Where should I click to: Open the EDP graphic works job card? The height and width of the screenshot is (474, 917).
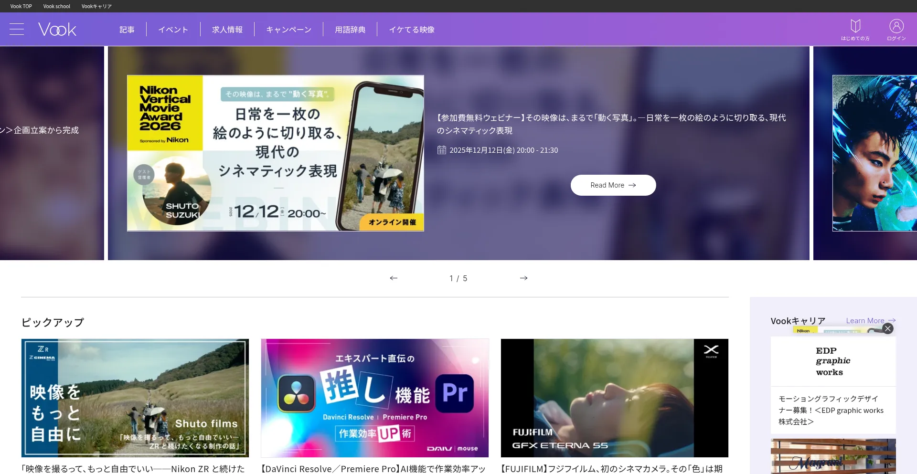[x=833, y=385]
